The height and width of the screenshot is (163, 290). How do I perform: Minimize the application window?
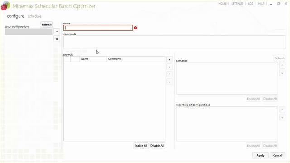[x=271, y=4]
